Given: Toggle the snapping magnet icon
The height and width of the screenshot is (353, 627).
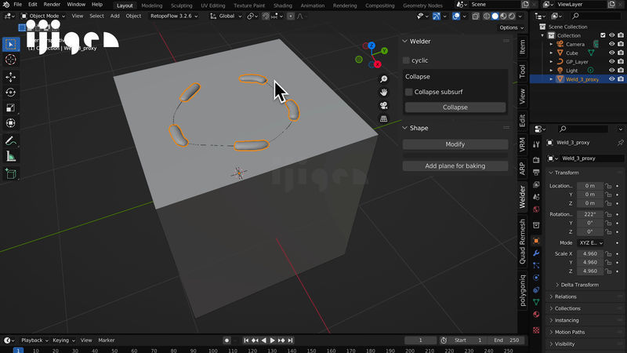Looking at the screenshot, I should (266, 16).
